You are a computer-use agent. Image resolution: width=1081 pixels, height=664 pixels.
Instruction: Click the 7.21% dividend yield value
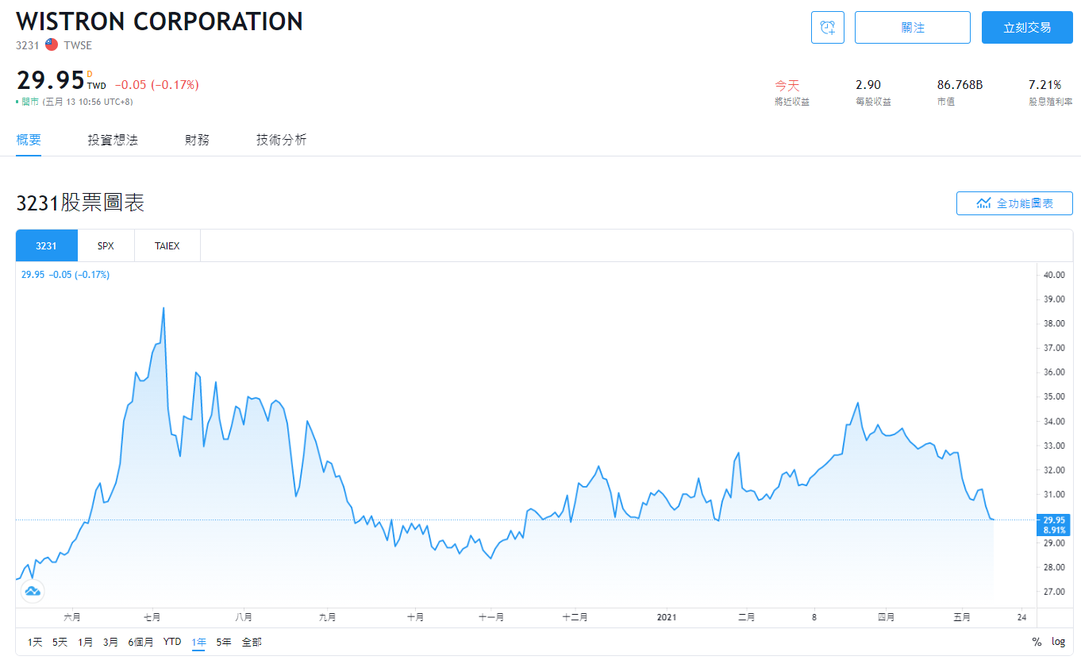point(1044,85)
